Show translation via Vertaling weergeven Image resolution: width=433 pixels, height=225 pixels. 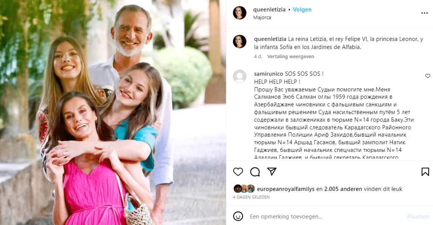click(x=290, y=56)
